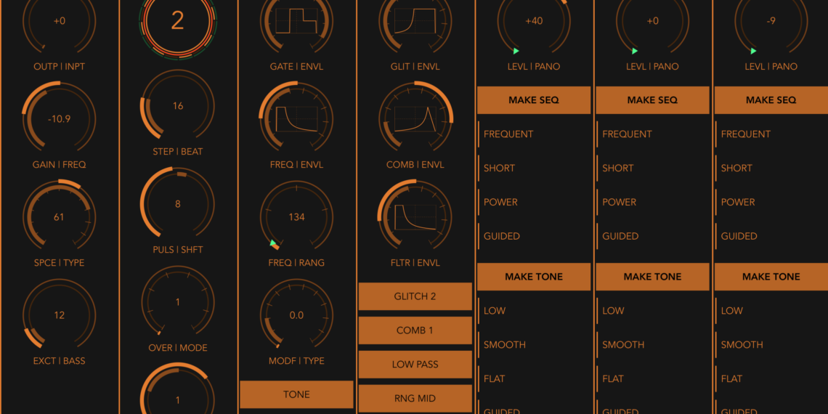Toggle FREQUENT option in the +40 level column

tap(508, 134)
